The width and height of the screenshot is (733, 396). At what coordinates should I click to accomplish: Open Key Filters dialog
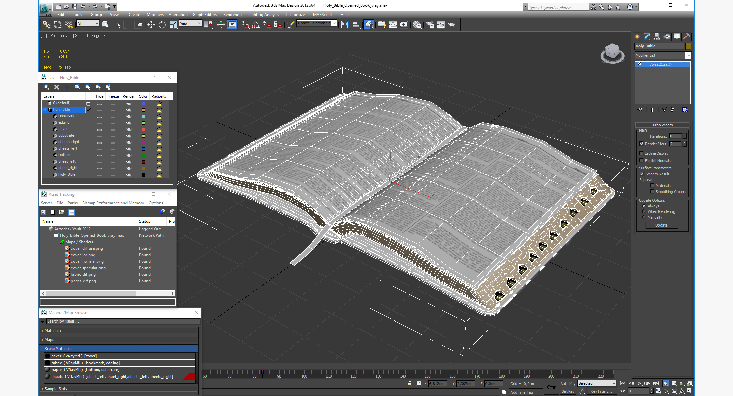pyautogui.click(x=601, y=391)
